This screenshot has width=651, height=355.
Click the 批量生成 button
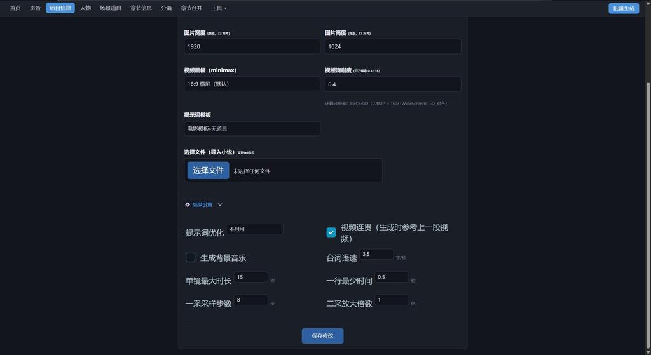(624, 8)
